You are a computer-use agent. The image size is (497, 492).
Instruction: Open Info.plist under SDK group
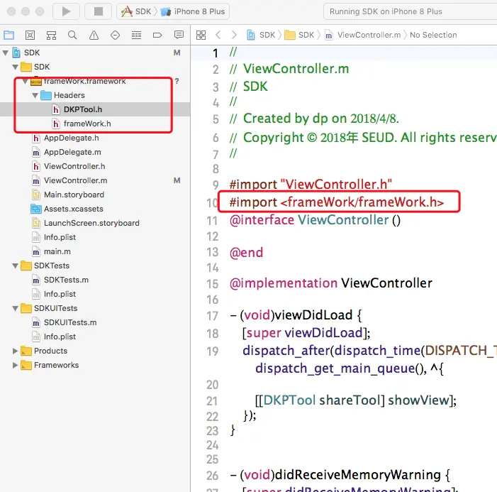click(x=60, y=237)
